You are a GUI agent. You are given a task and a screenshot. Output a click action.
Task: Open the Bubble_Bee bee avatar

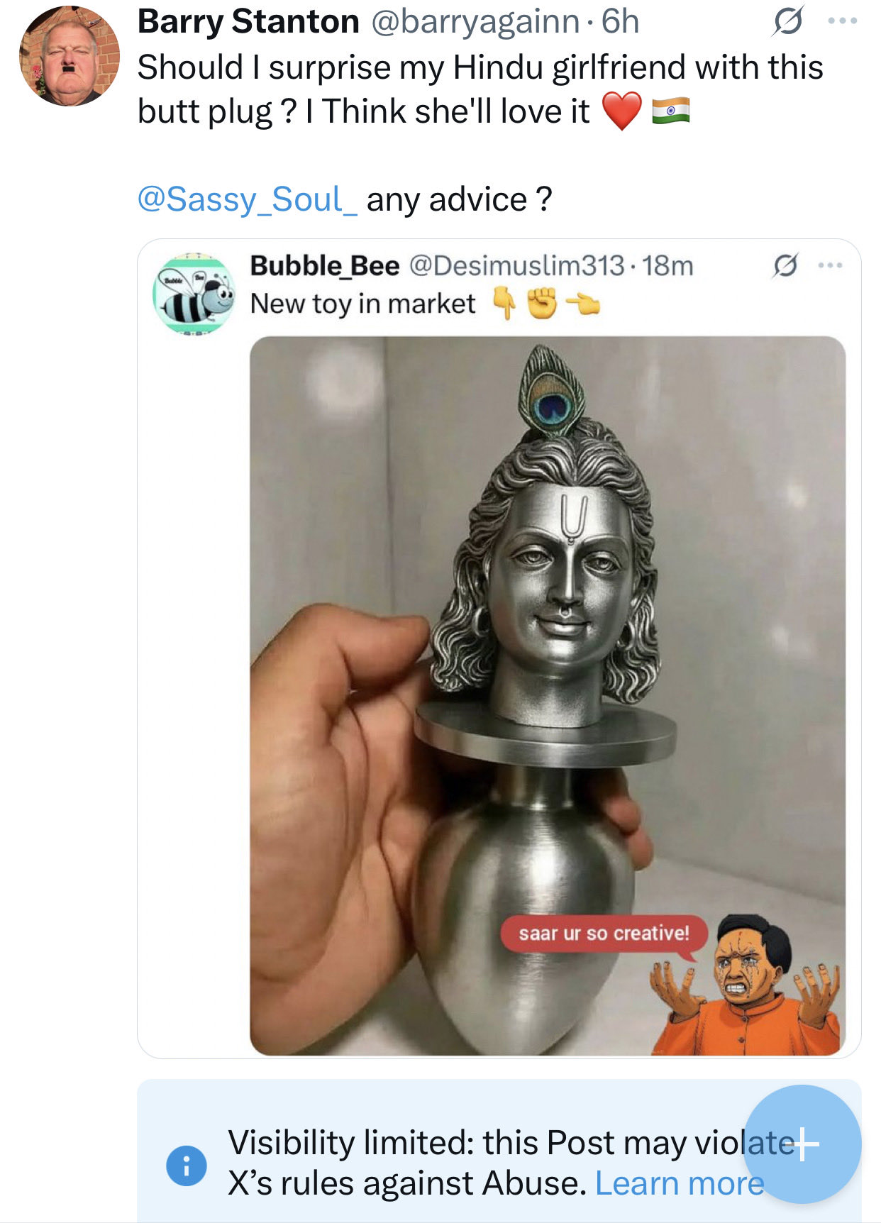[194, 294]
